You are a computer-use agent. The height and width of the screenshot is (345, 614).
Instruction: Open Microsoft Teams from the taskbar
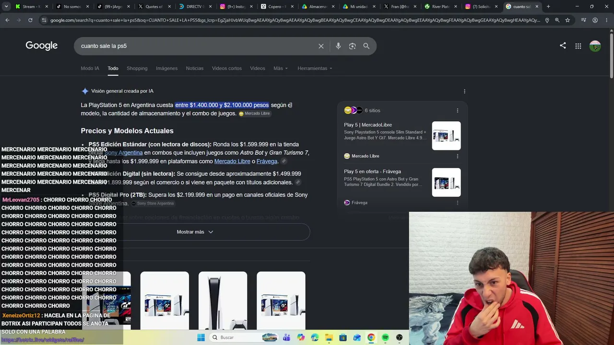tap(287, 337)
